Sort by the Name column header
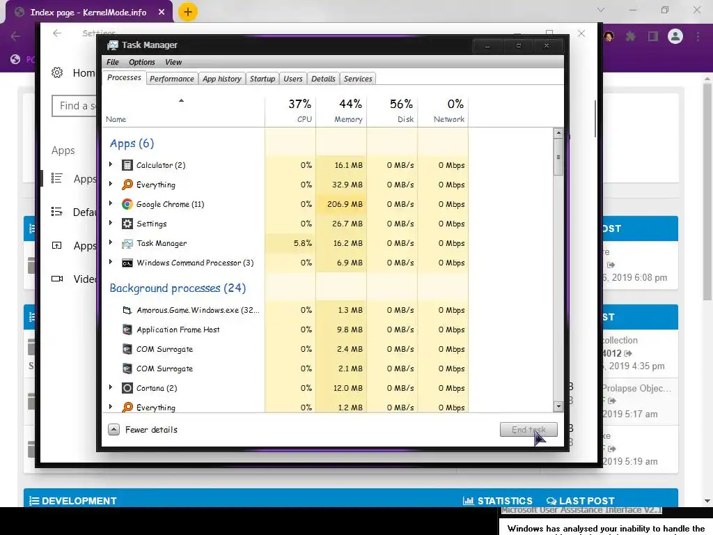 (183, 111)
